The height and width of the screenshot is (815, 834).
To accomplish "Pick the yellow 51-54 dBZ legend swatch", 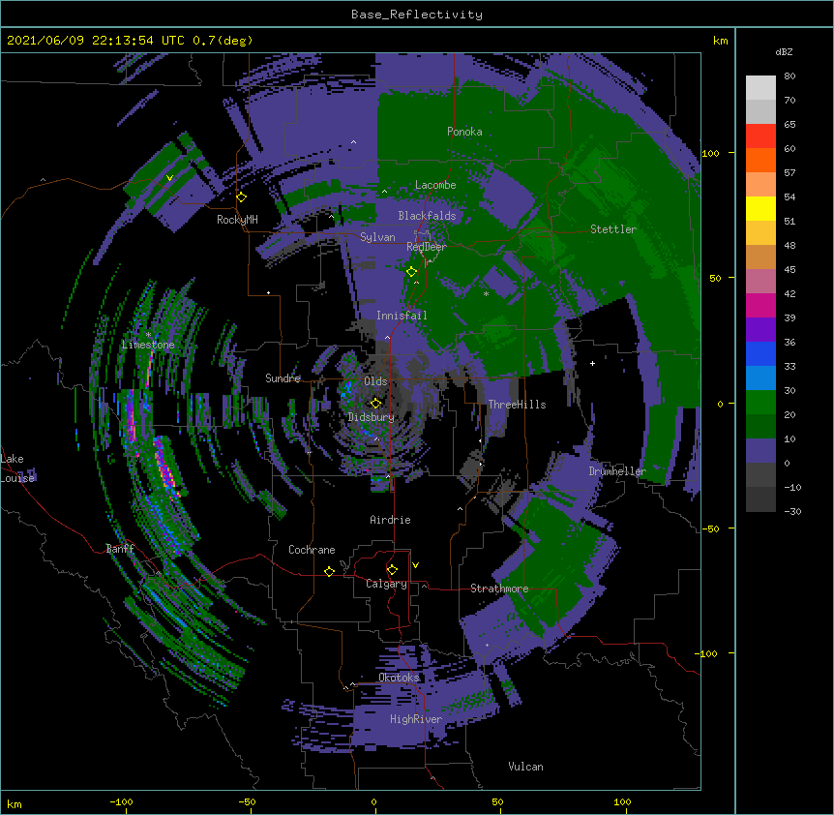I will [760, 208].
